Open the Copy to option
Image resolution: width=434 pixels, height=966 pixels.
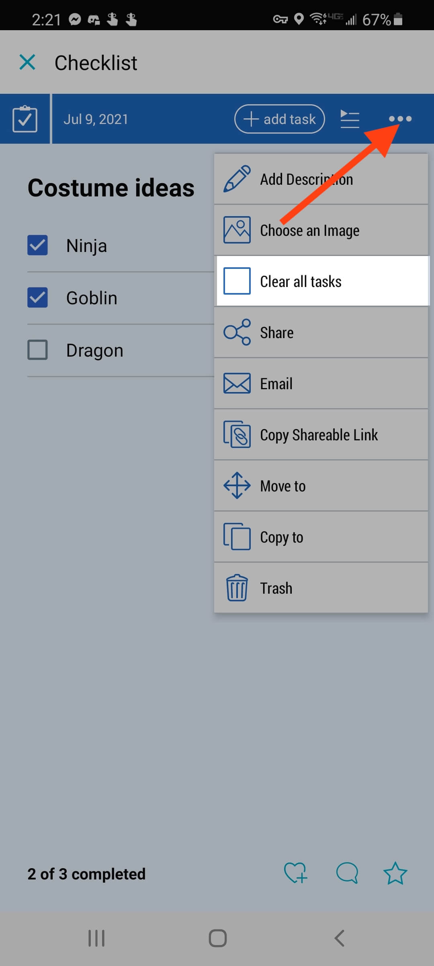click(x=321, y=537)
